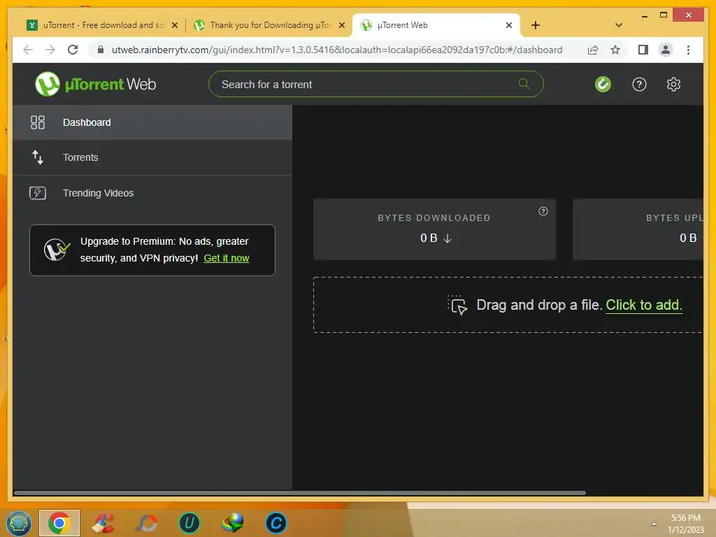Open Internet Download Manager taskbar icon
This screenshot has width=716, height=537.
click(x=232, y=523)
